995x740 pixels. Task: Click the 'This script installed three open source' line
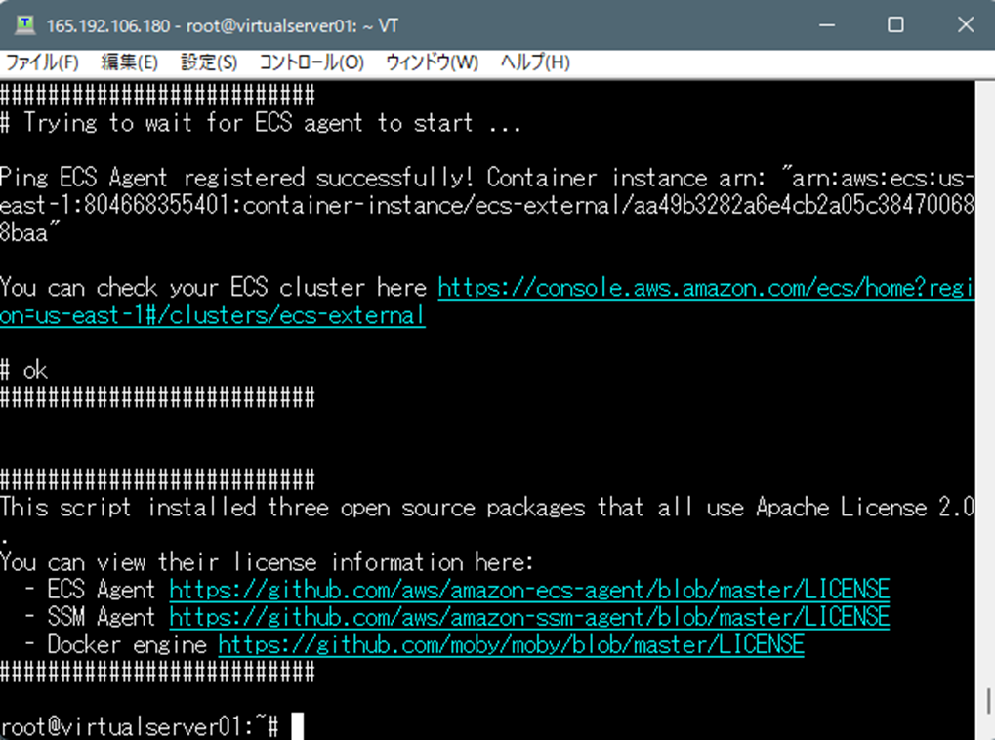(487, 508)
